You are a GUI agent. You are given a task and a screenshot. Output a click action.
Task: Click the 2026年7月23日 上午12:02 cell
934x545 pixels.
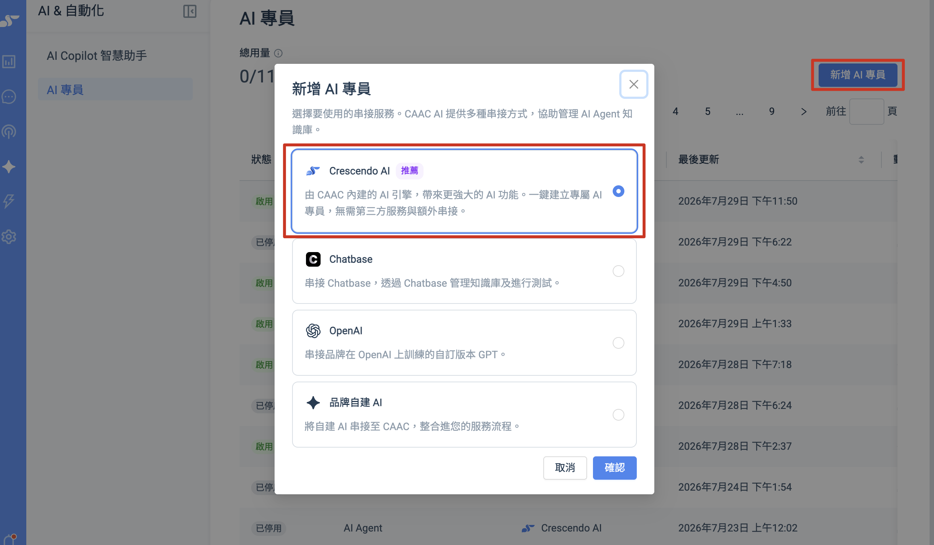(x=738, y=528)
